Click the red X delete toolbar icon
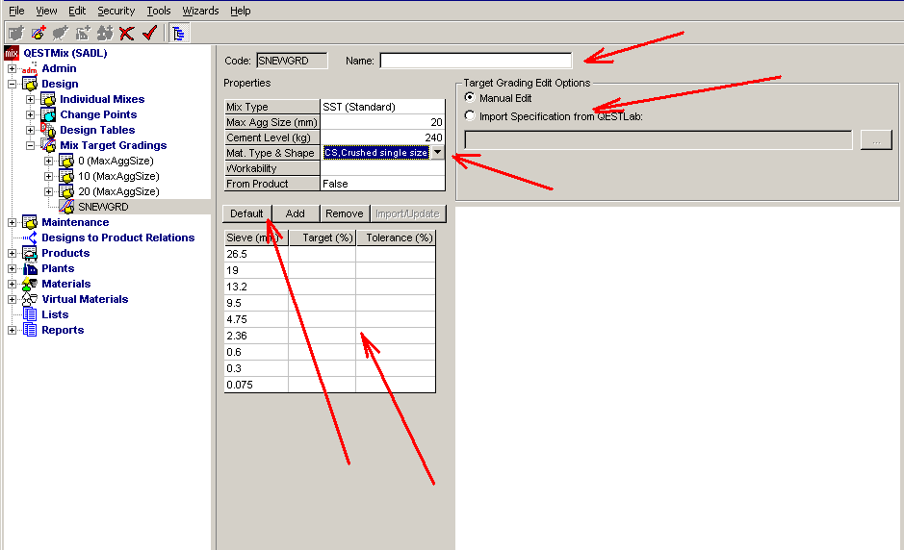 [x=126, y=33]
